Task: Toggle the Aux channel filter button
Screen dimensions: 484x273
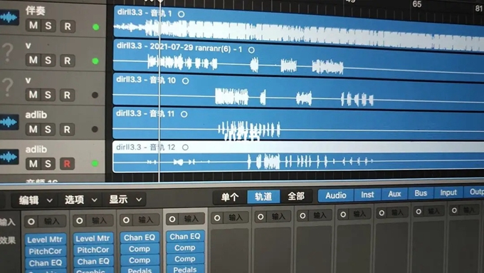Action: (x=394, y=194)
